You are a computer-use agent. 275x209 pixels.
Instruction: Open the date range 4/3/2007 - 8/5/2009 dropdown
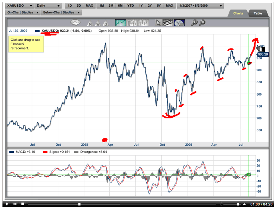pyautogui.click(x=201, y=6)
